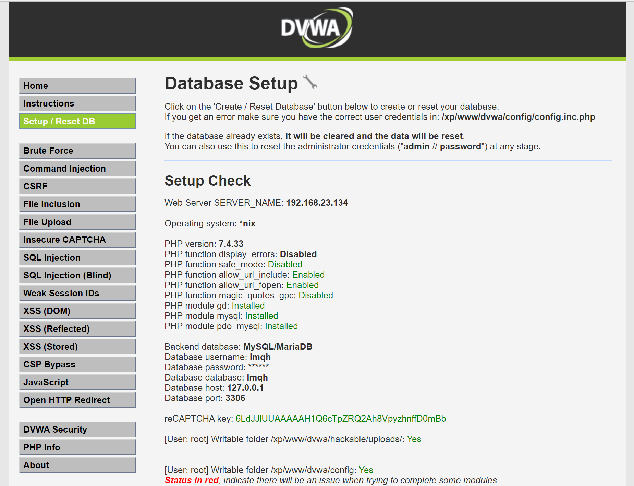Click the PHP module gd Installed status
The image size is (634, 486).
pyautogui.click(x=248, y=306)
